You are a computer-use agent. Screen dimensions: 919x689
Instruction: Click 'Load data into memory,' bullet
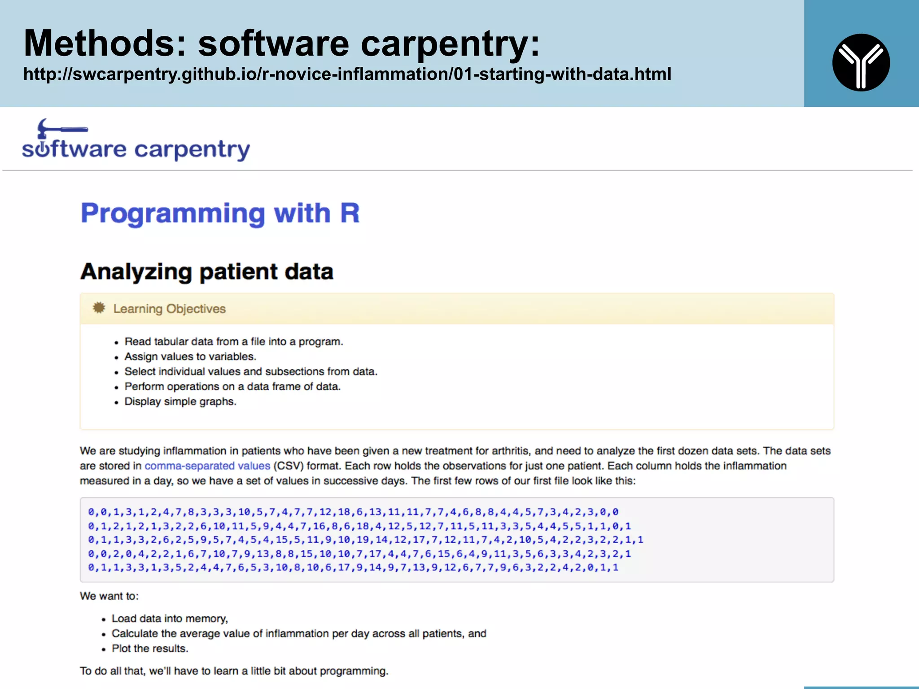(x=170, y=619)
